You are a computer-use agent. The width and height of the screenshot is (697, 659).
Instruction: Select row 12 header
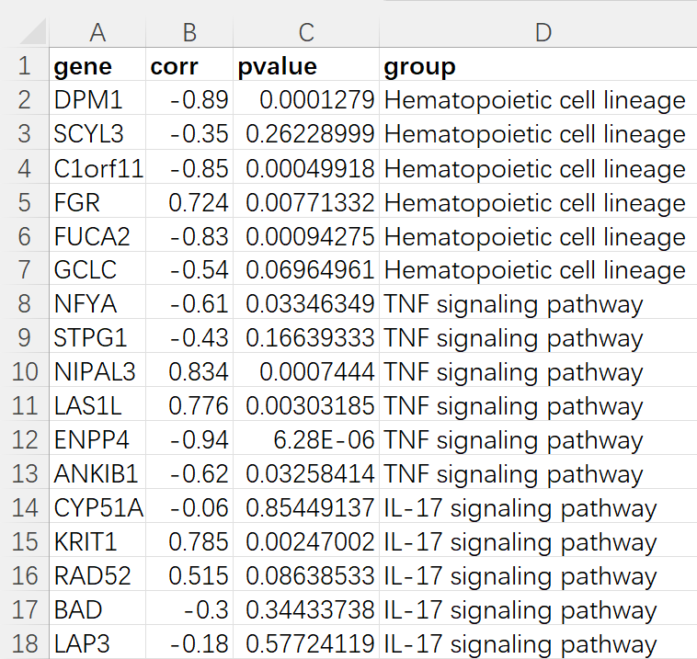pos(24,440)
